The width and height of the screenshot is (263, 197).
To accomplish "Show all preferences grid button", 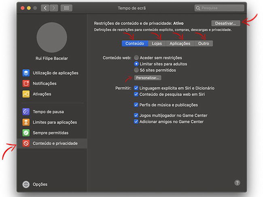I will coord(66,8).
